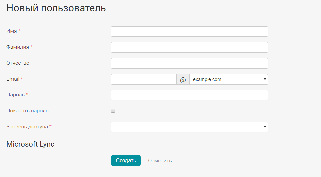Viewport: 321px width, 177px height.
Task: Click the Фамилия field label
Action: point(18,47)
